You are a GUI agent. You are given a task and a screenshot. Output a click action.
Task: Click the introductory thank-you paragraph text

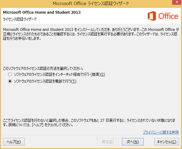tap(91, 34)
